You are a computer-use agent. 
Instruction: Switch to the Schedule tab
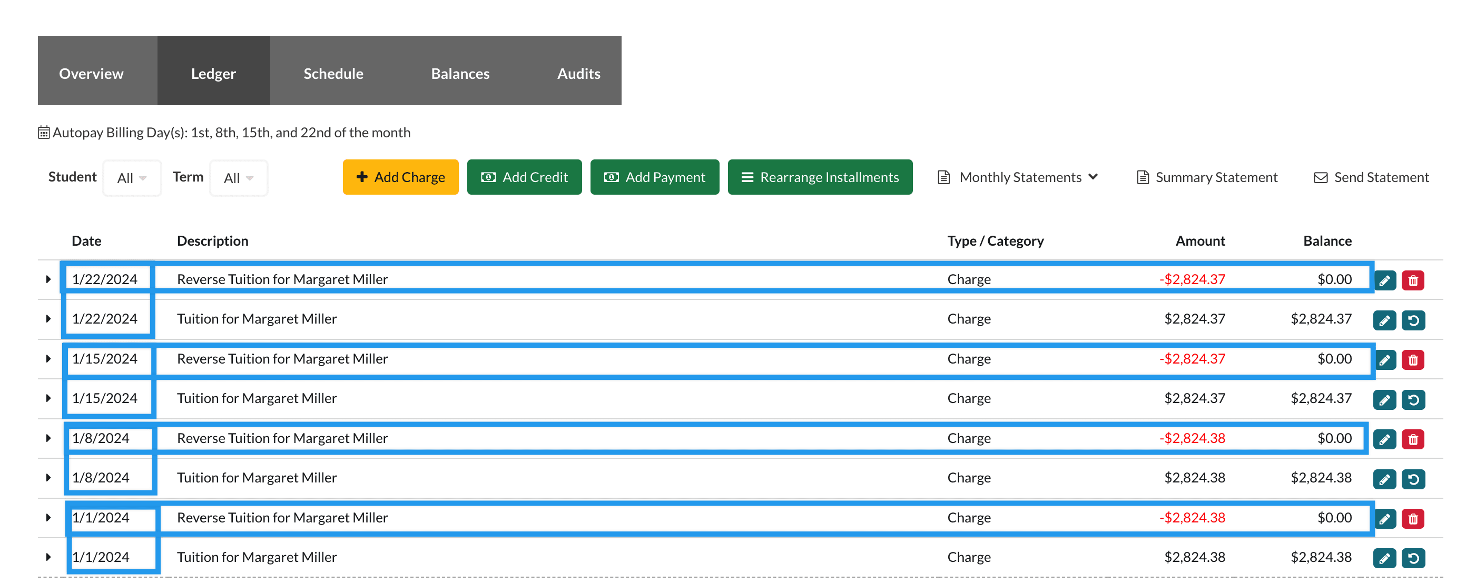click(x=333, y=73)
